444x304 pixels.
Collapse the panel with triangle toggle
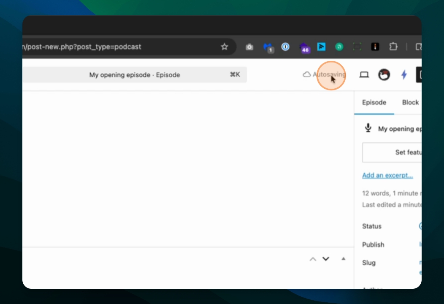(344, 259)
